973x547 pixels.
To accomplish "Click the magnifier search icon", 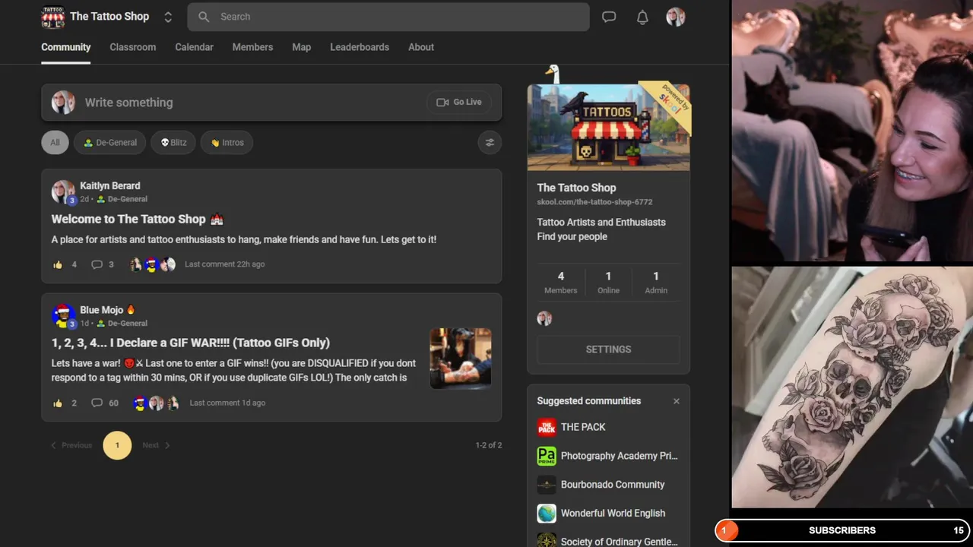I will (204, 17).
